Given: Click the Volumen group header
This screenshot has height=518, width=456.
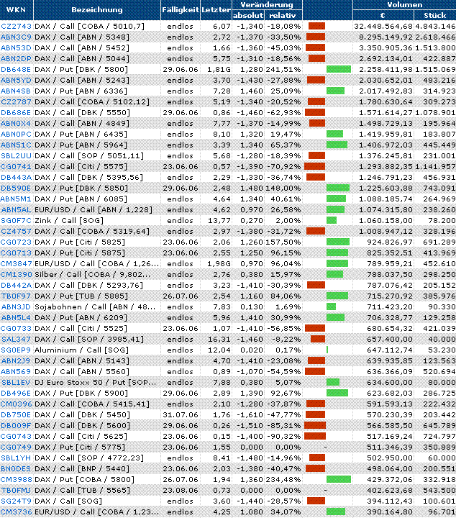Looking at the screenshot, I should tap(404, 4).
